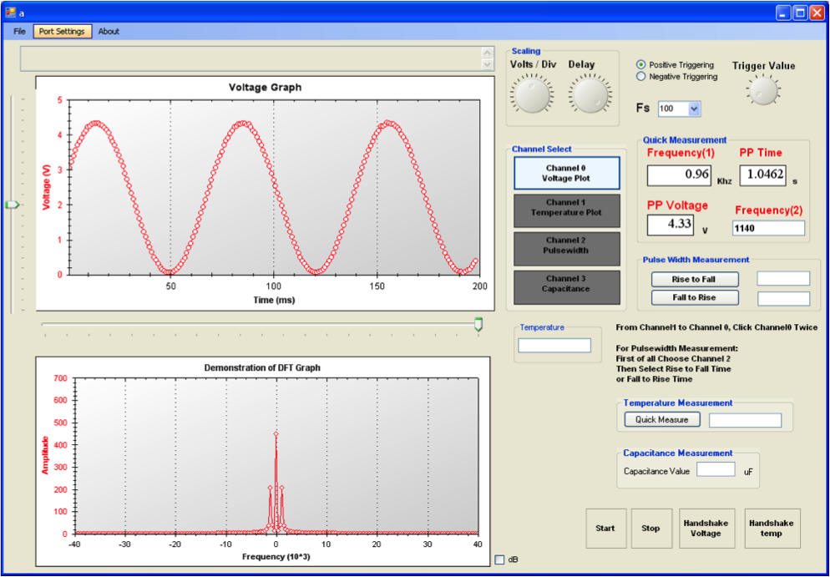Click the application icon in title bar
Image resolution: width=830 pixels, height=577 pixels.
click(x=11, y=13)
